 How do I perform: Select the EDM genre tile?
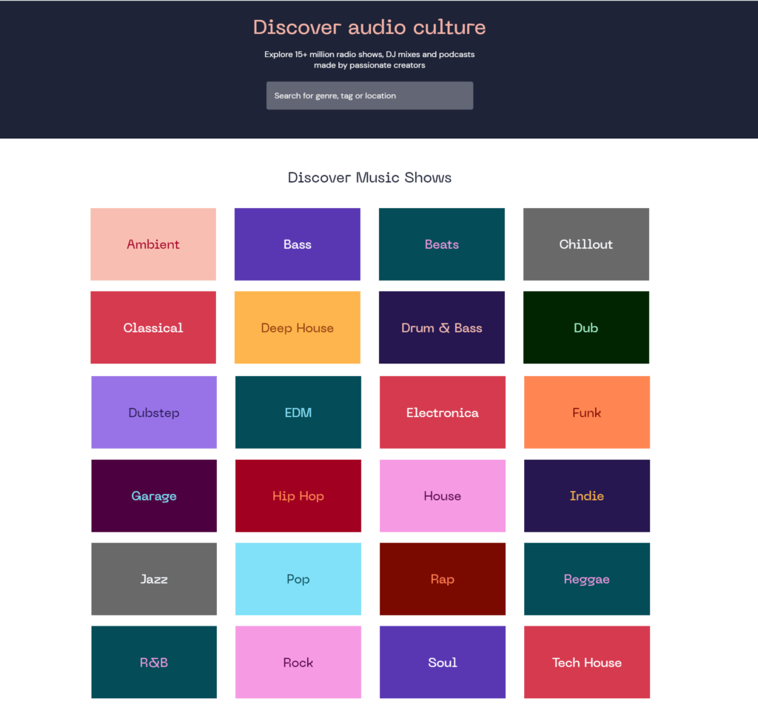click(x=298, y=412)
